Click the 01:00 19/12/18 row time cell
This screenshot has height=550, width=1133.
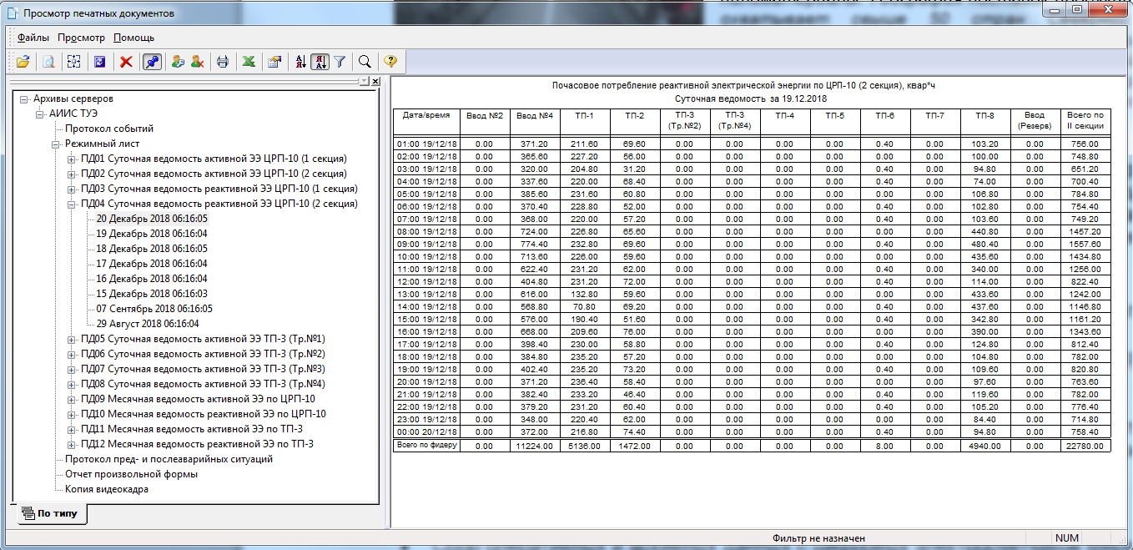(x=426, y=144)
